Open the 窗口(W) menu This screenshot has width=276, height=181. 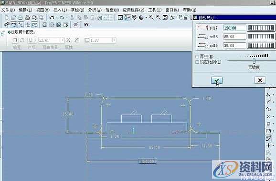point(172,10)
